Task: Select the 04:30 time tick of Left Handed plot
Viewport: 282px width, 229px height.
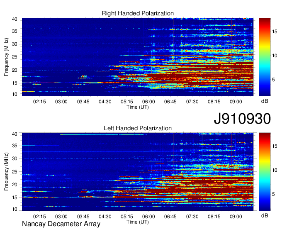Action: coord(105,217)
